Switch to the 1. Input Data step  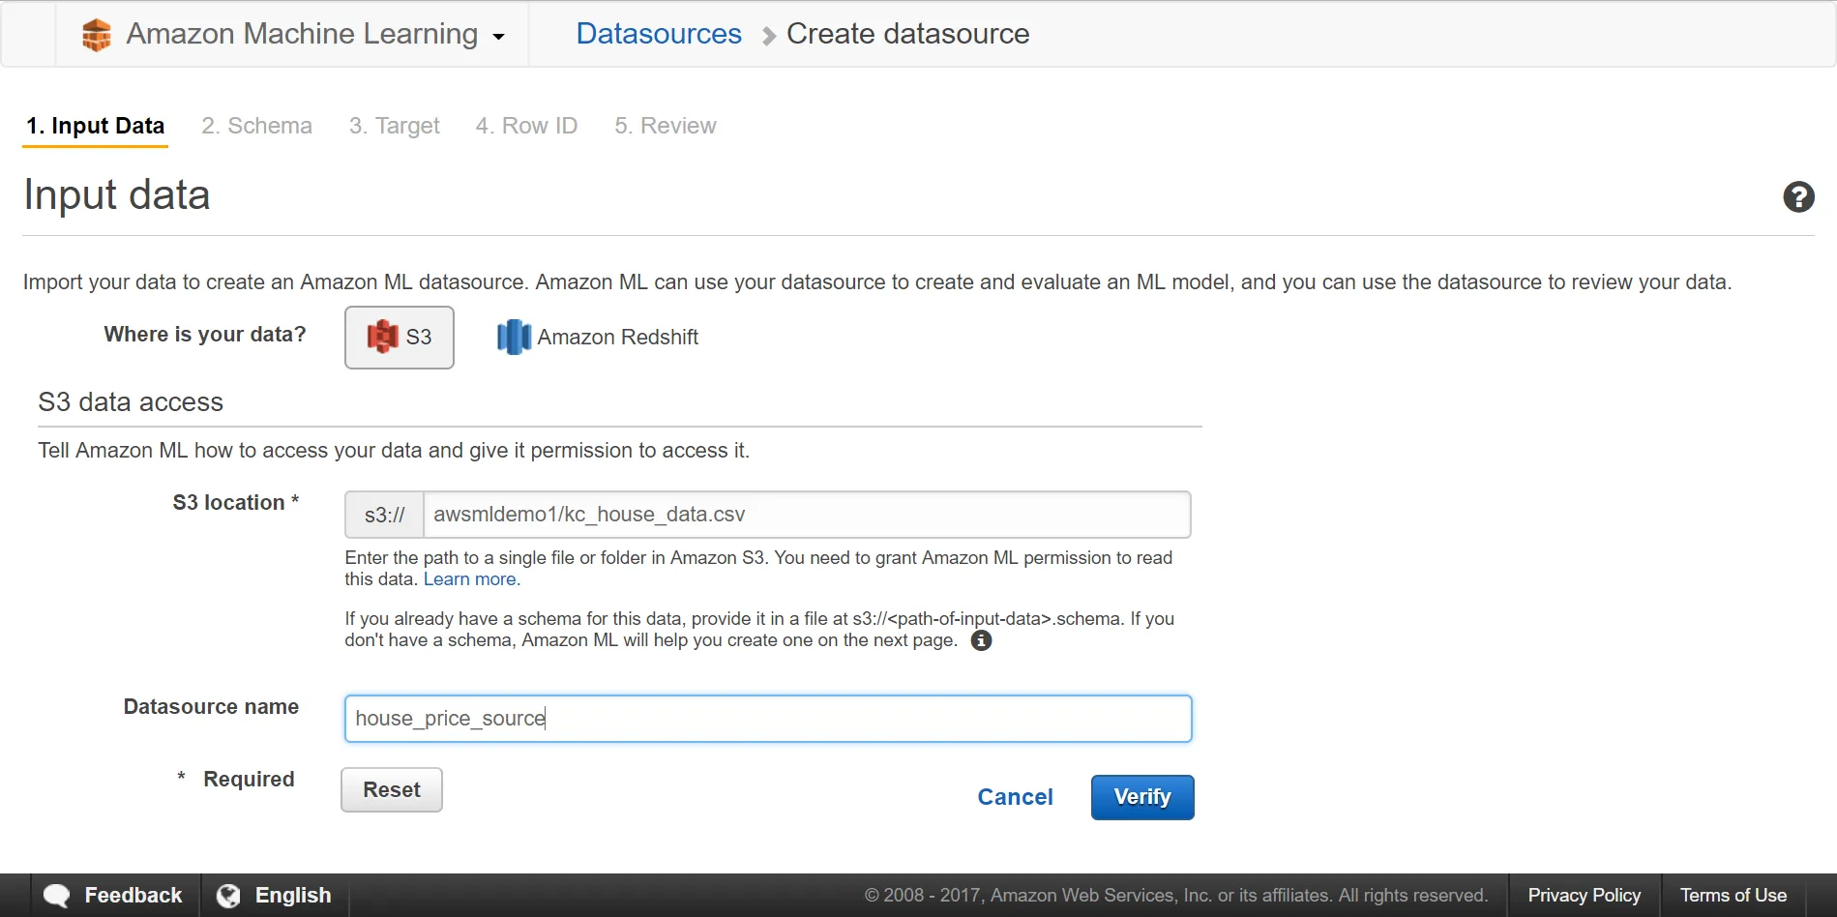[x=95, y=126]
